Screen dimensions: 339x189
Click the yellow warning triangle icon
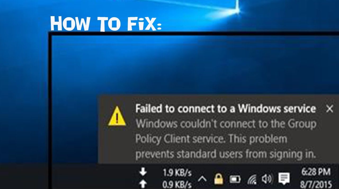(117, 116)
